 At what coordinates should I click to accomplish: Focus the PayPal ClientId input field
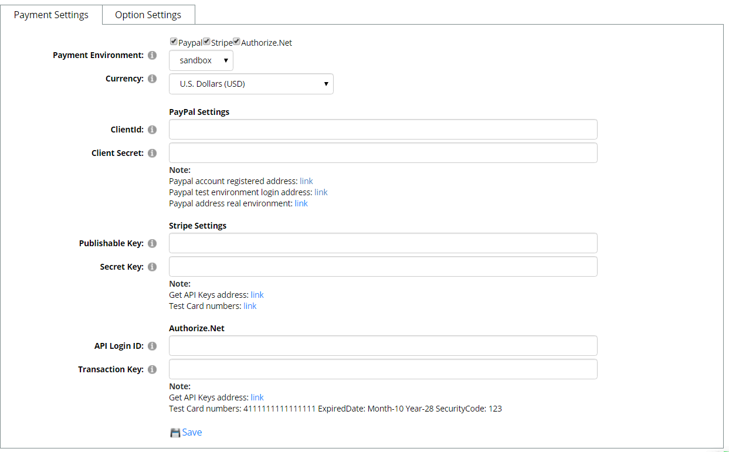(383, 130)
